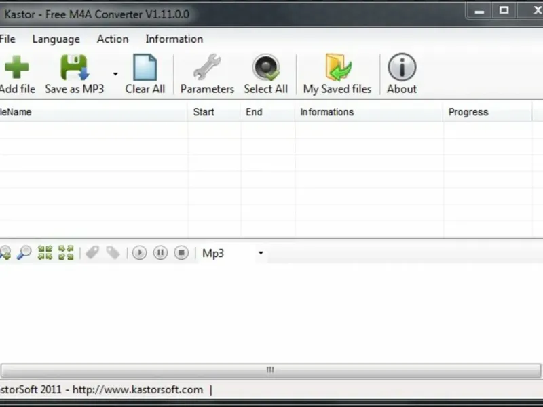Click the Play button

(140, 253)
